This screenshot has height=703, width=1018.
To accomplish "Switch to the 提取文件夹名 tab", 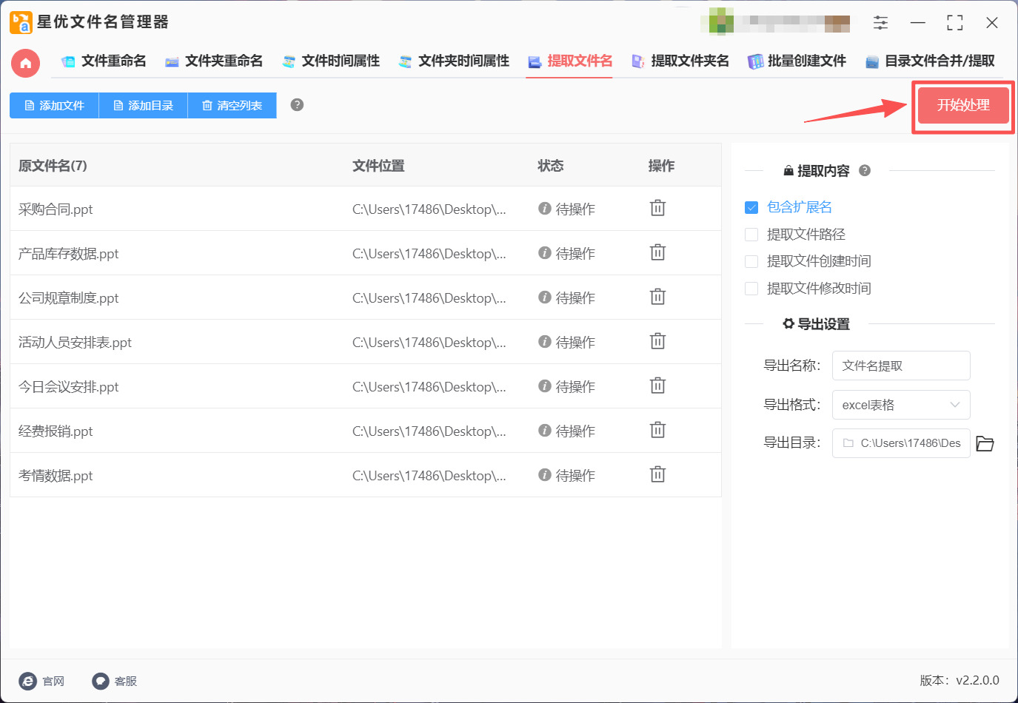I will coord(680,61).
